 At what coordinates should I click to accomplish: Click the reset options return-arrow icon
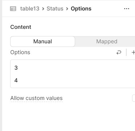pyautogui.click(x=119, y=52)
